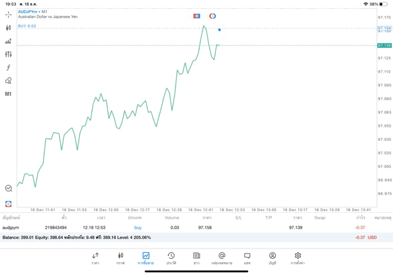Tap the red-blue icon below clock
This screenshot has height=275, width=393.
[x=8, y=204]
